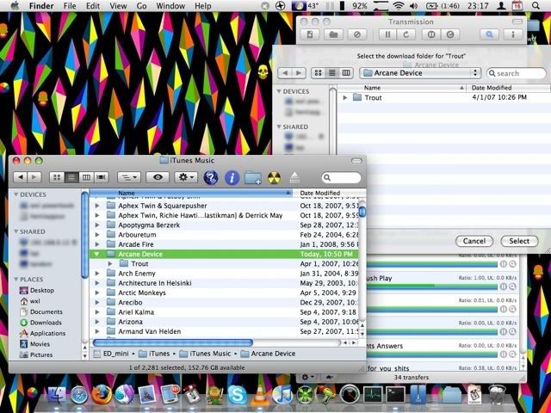Click the Burn disc icon in Finder toolbar
Viewport: 551px width, 413px height.
274,178
